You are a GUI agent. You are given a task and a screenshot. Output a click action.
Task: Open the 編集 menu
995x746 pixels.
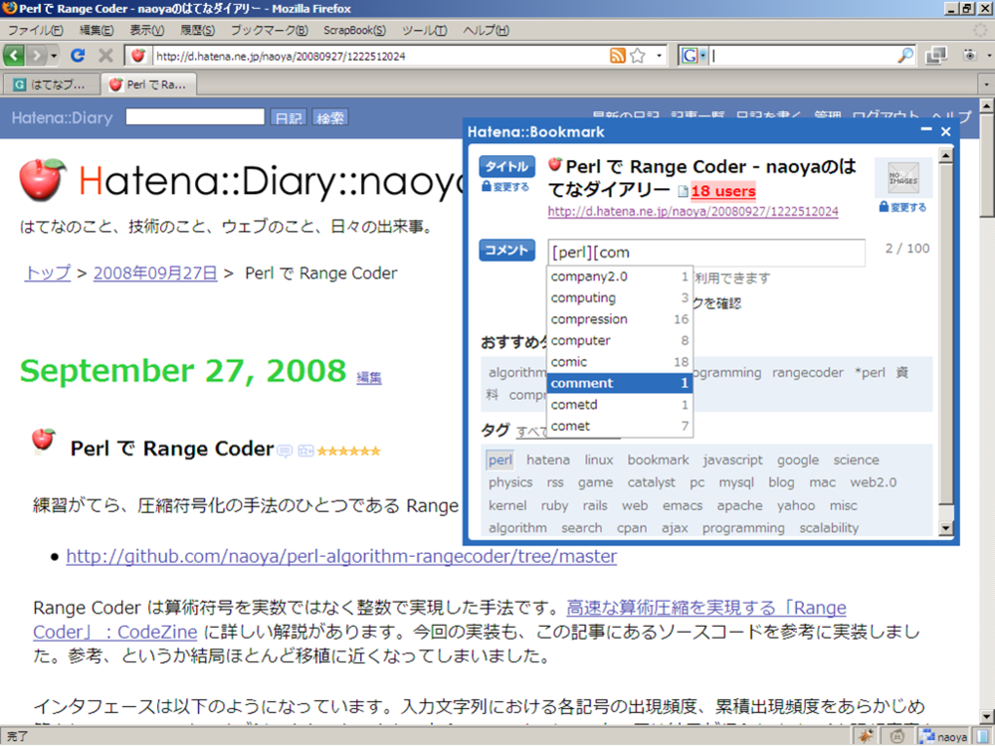97,31
